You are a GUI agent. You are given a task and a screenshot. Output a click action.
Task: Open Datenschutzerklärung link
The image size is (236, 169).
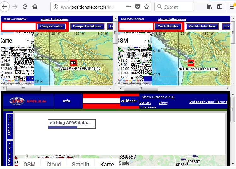coord(208,102)
